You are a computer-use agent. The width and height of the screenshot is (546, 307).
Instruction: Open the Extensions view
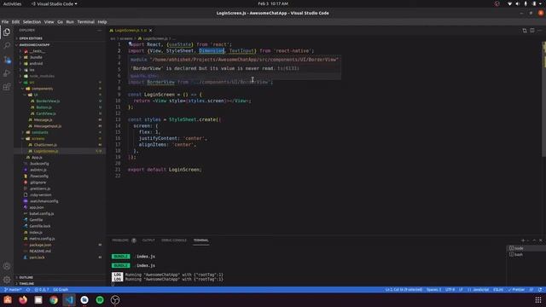click(7, 87)
